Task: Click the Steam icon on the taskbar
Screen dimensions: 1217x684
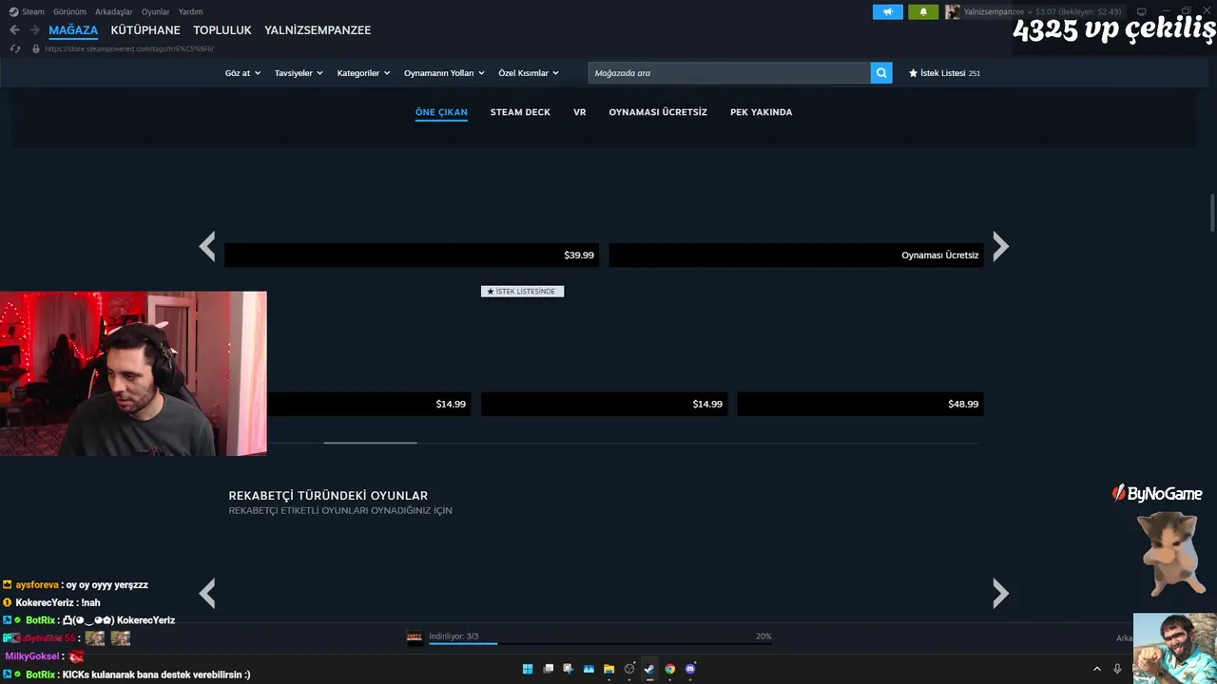Action: (x=649, y=669)
